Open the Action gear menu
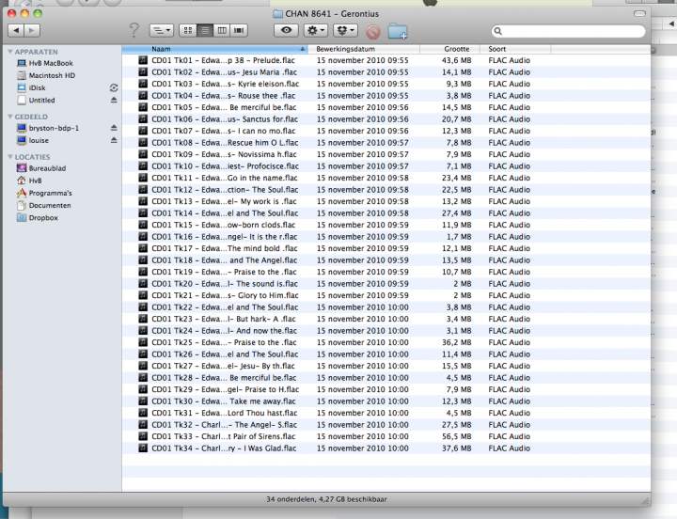The height and width of the screenshot is (519, 677). click(313, 31)
